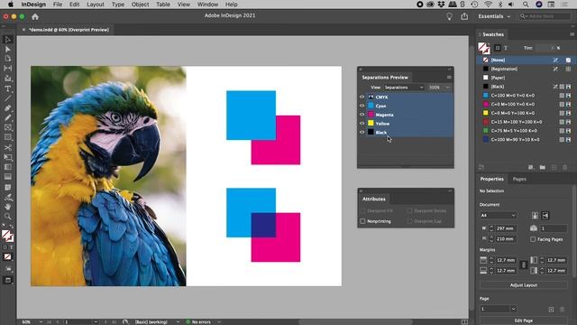Toggle Black plate visibility eye
577x325 pixels.
pos(362,133)
